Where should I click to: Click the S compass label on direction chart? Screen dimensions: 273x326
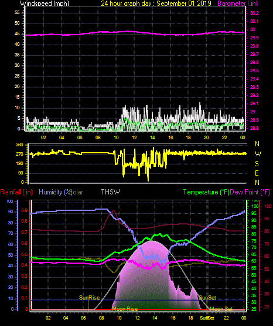click(x=257, y=164)
